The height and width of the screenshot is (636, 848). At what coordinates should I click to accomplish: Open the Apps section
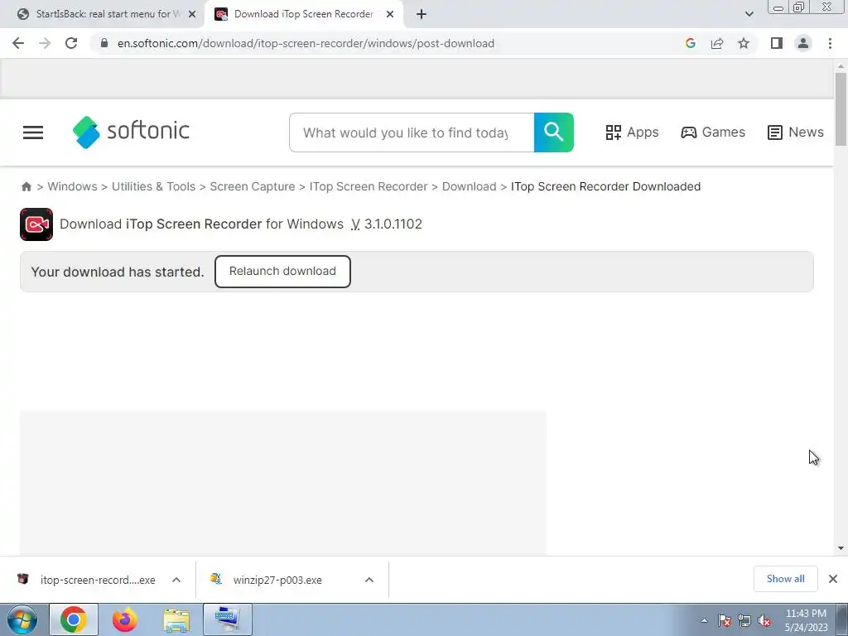[x=632, y=132]
